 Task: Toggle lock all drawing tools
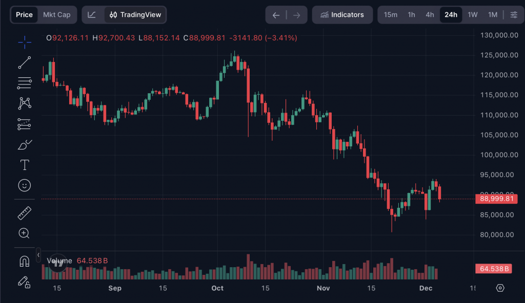25,282
